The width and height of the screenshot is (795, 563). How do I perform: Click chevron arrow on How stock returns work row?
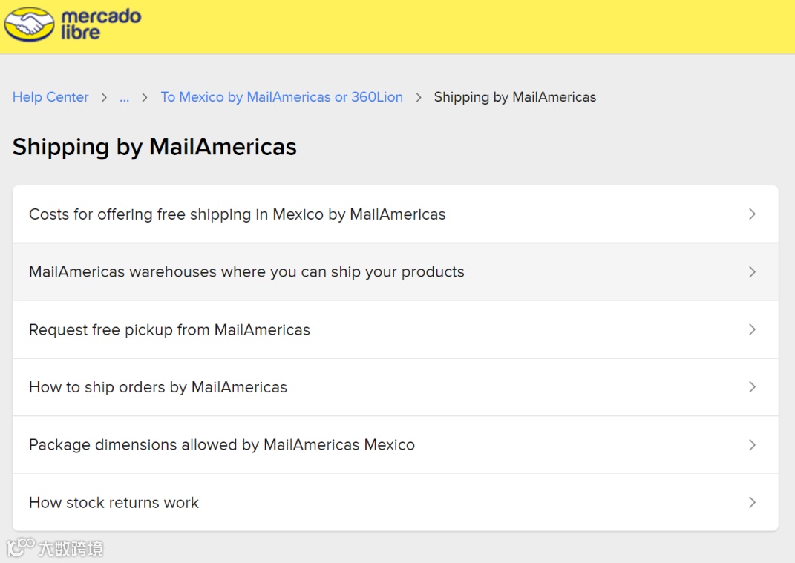click(752, 503)
